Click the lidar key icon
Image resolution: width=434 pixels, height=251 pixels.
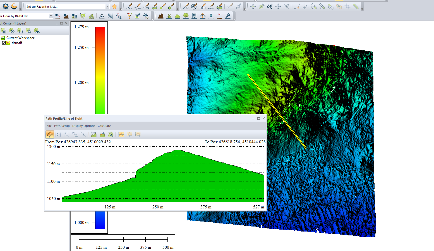tap(228, 16)
